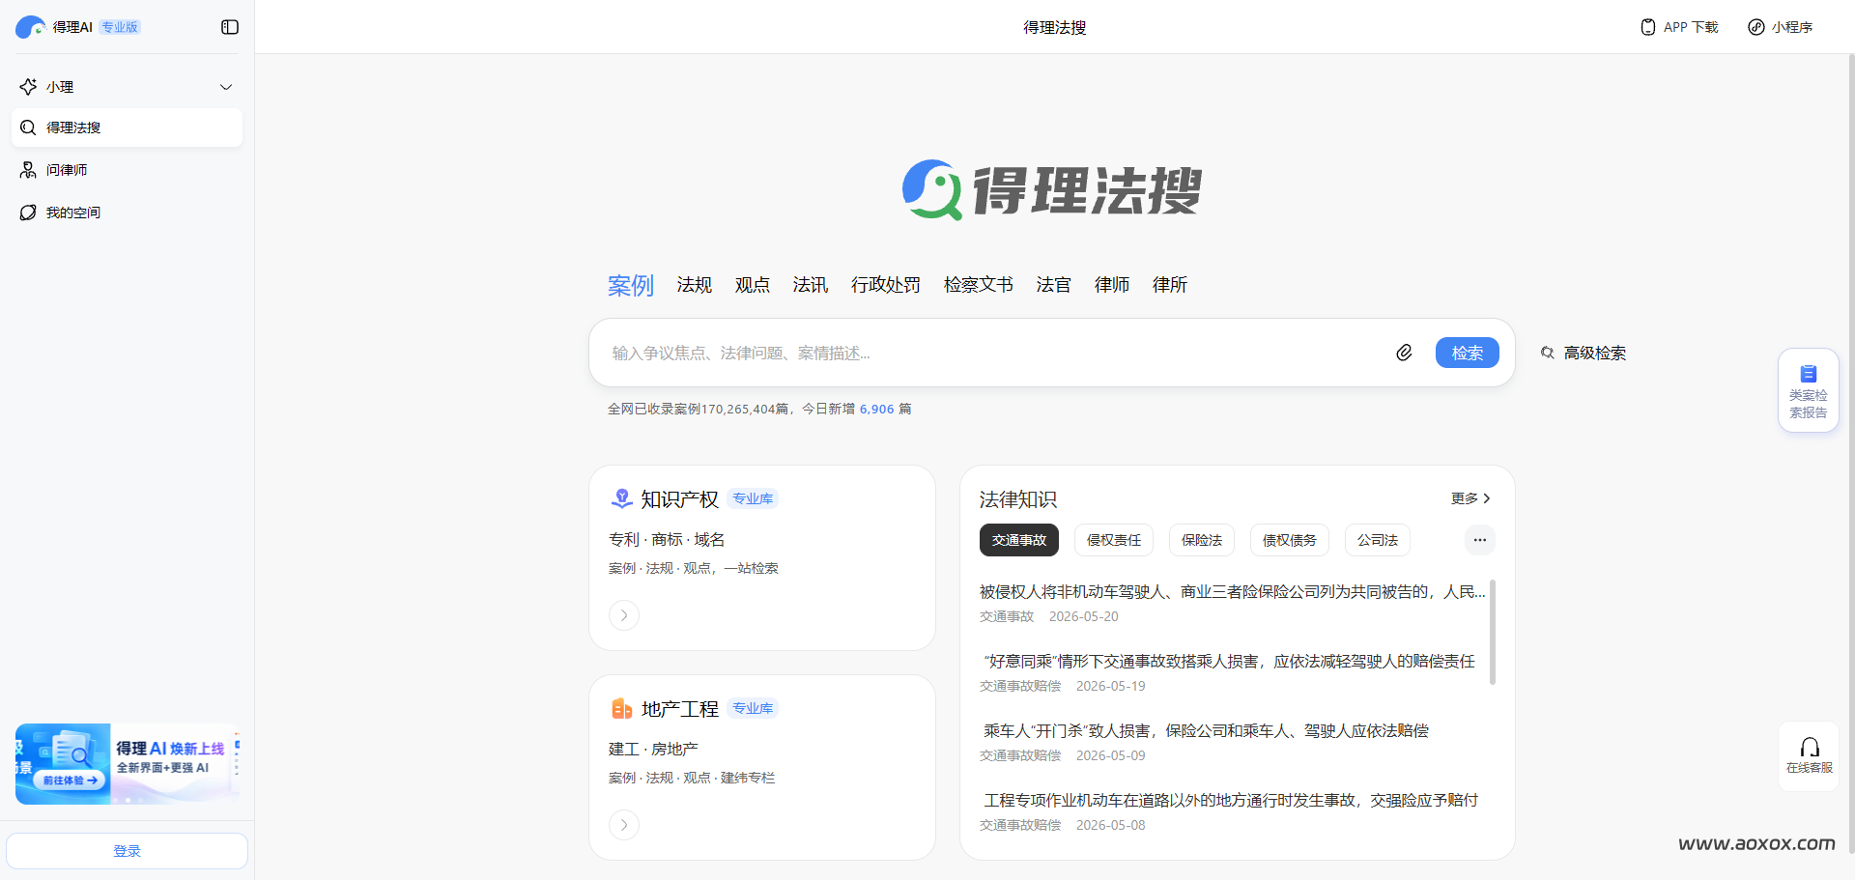Select the 法规 search tab

click(695, 285)
